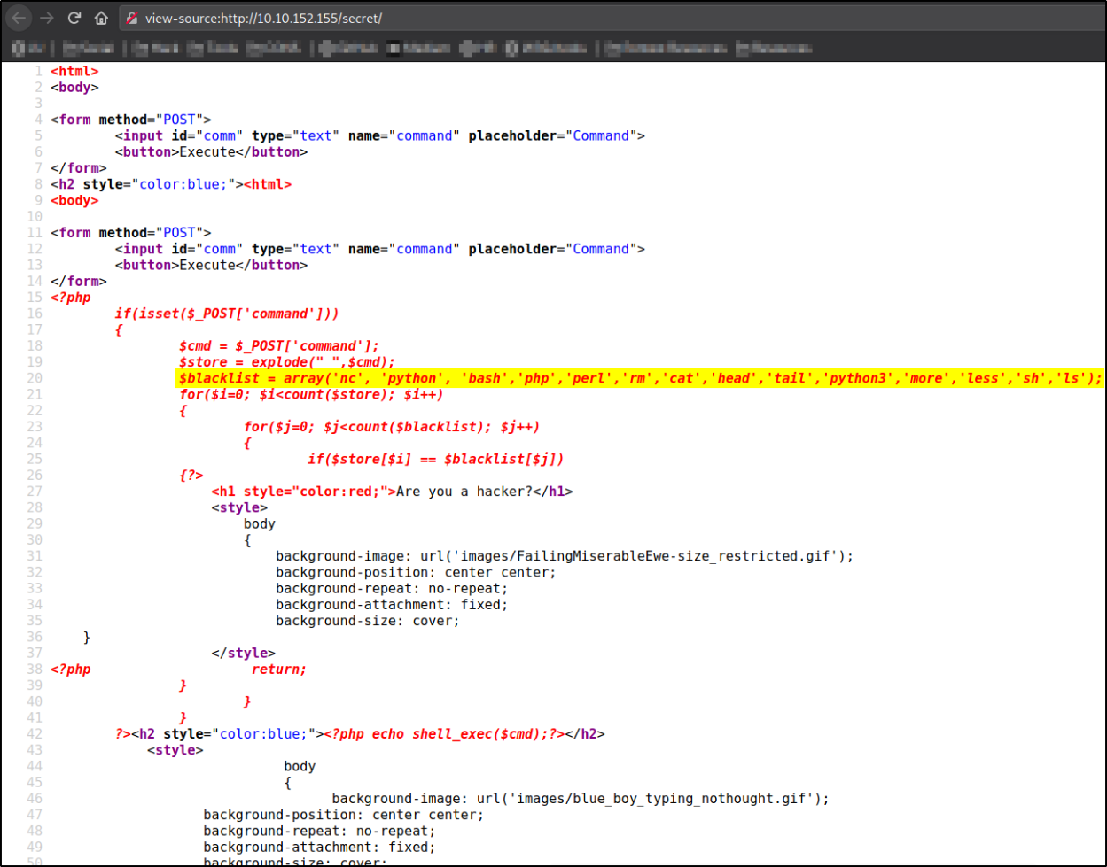Reload the page with the refresh icon
The width and height of the screenshot is (1107, 867).
[x=74, y=17]
